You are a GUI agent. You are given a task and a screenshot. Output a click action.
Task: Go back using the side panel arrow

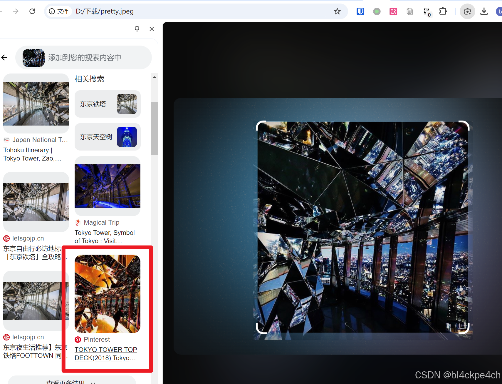[x=4, y=57]
